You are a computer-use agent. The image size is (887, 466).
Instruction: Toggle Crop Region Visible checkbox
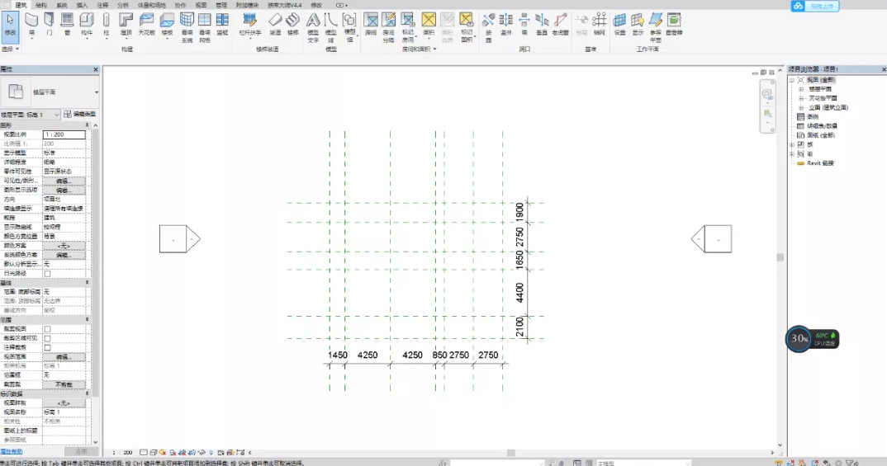click(48, 338)
